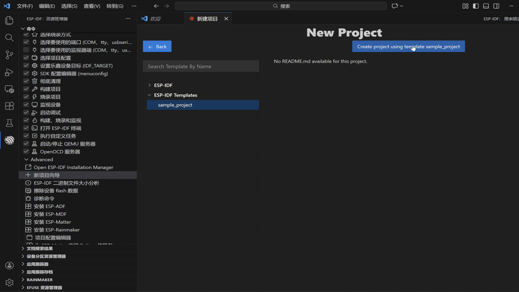Open Extensions view
The width and height of the screenshot is (519, 292).
[x=9, y=106]
